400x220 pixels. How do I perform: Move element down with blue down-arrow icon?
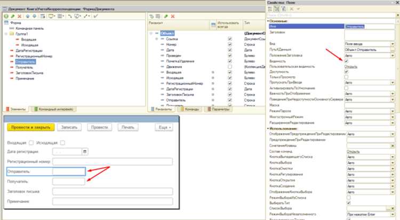click(34, 16)
